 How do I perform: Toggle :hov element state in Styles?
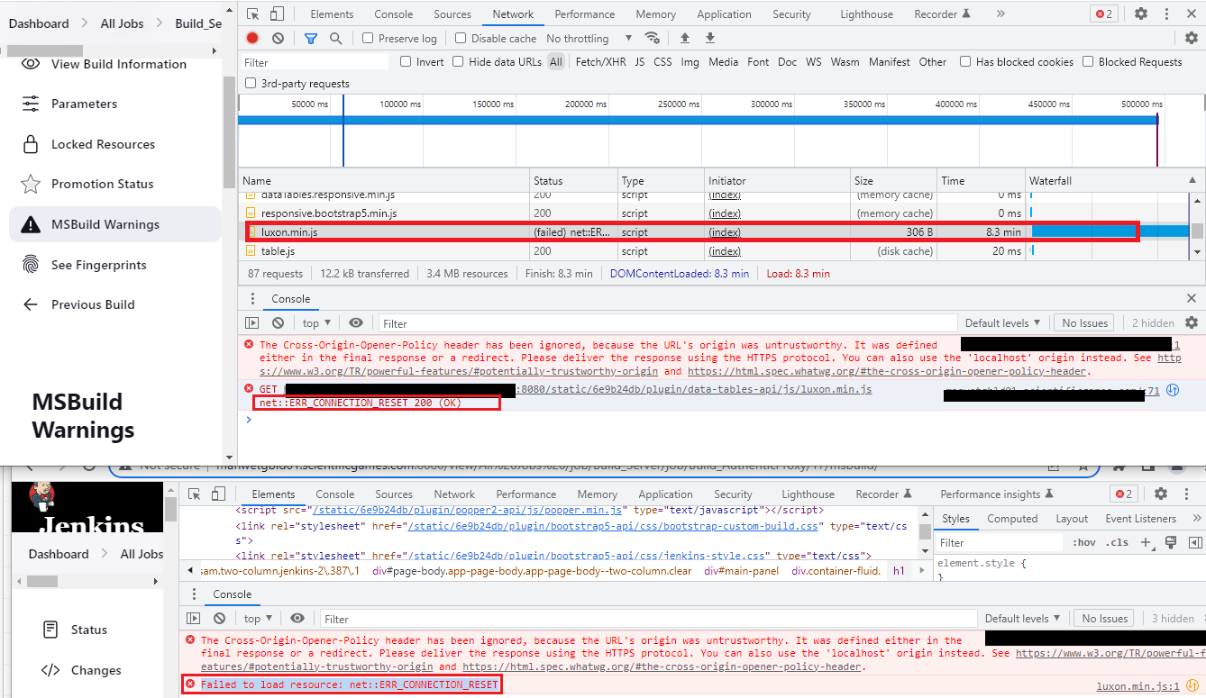pos(1084,542)
